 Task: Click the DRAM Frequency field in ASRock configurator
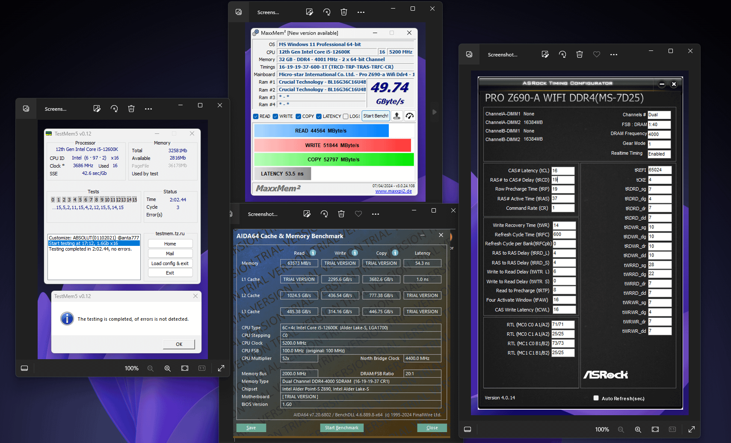pyautogui.click(x=659, y=134)
